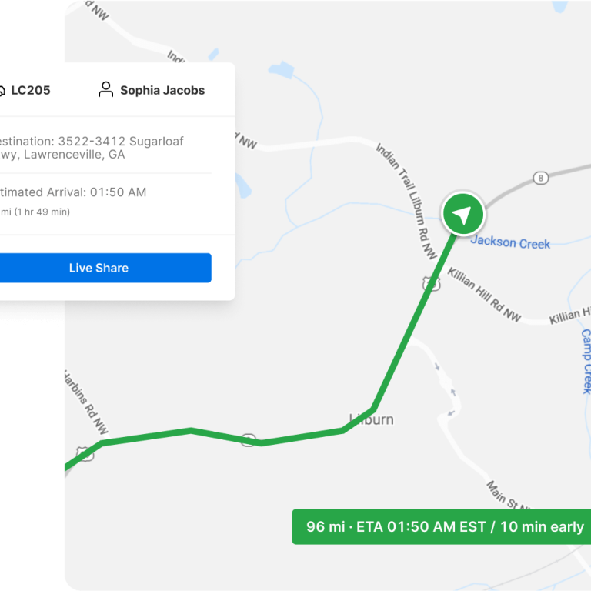Click the Indian Trail Lilburn Rd NW label
Screen dimensions: 591x591
pyautogui.click(x=406, y=201)
